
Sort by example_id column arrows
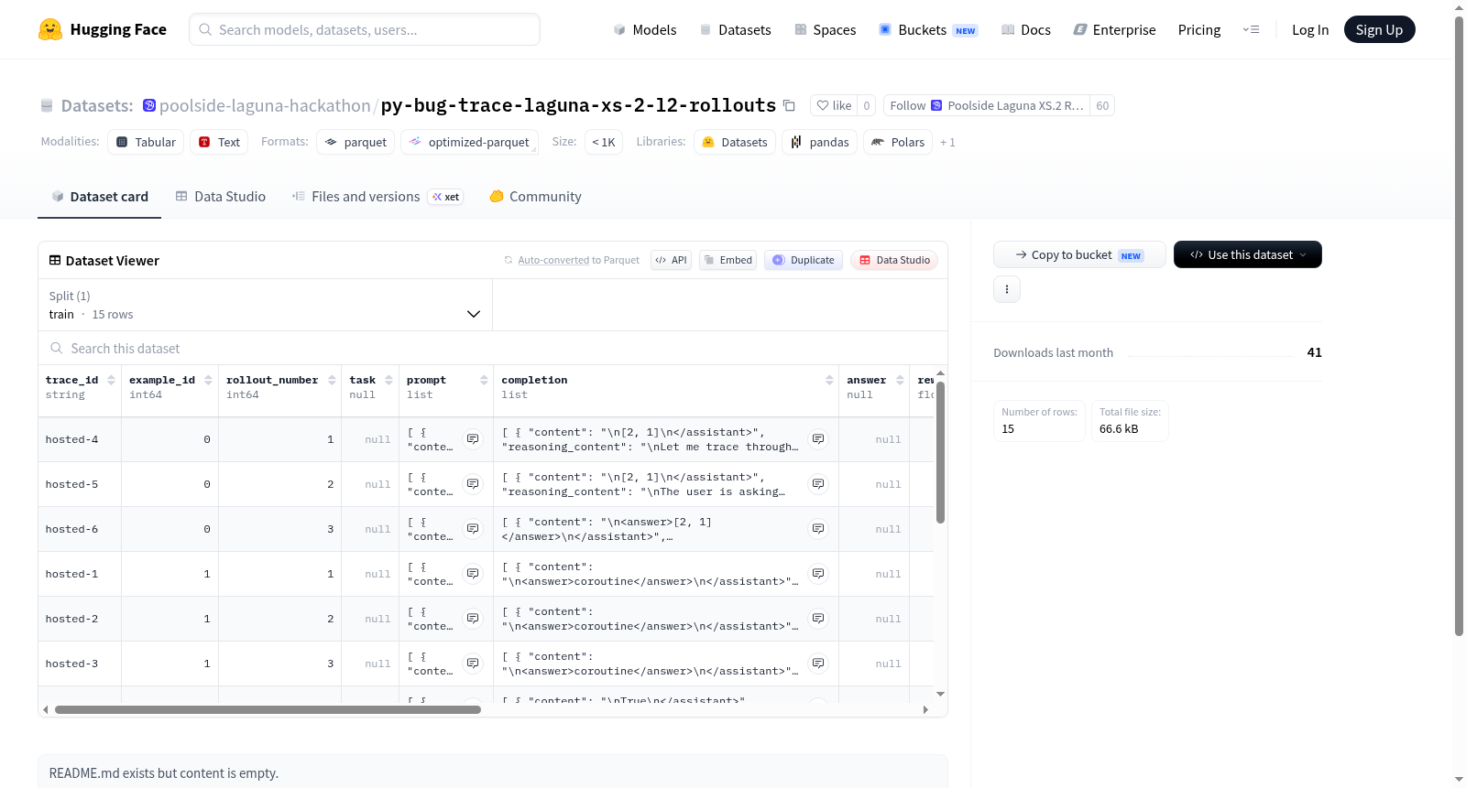coord(208,380)
